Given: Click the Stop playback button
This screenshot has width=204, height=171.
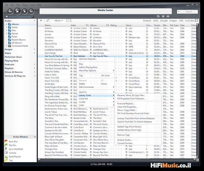Looking at the screenshot, I should click(25, 11).
